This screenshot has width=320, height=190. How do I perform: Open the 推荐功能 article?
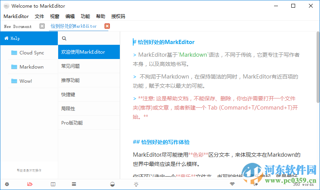89,80
